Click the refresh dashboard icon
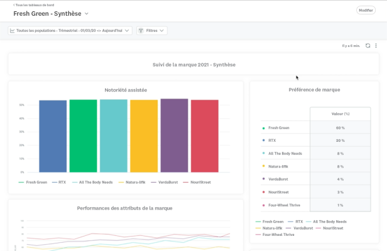Image resolution: width=387 pixels, height=251 pixels. click(368, 46)
